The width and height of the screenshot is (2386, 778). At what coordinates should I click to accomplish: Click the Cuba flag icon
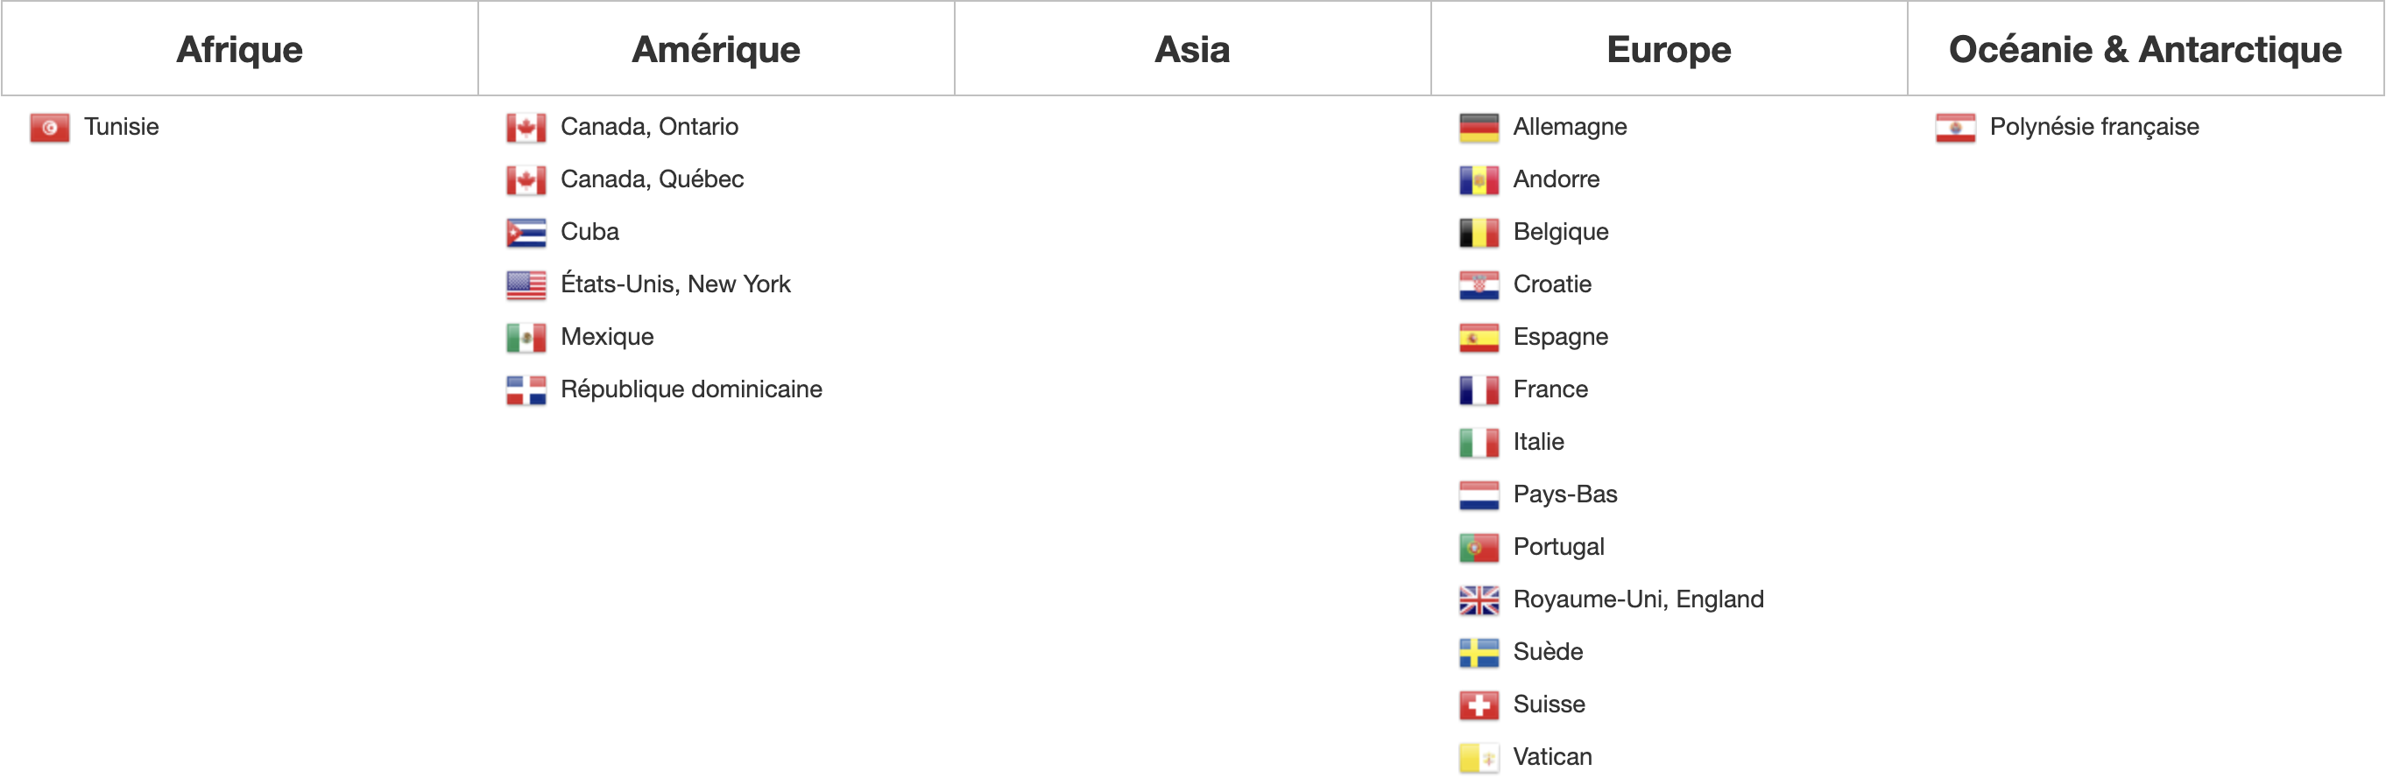pyautogui.click(x=526, y=233)
